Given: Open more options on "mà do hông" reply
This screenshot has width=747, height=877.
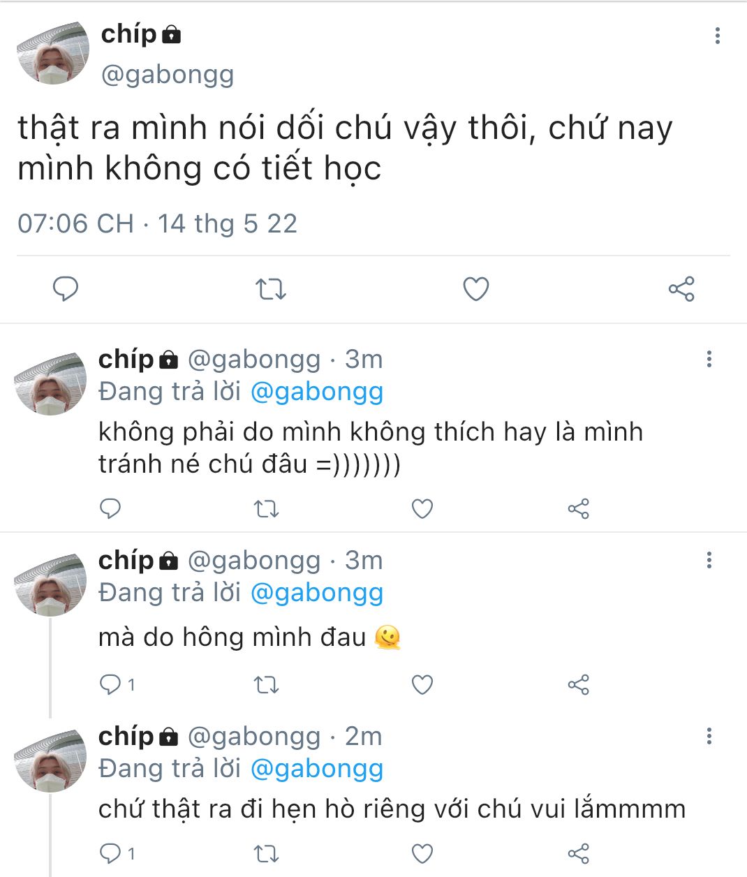Looking at the screenshot, I should coord(709,559).
